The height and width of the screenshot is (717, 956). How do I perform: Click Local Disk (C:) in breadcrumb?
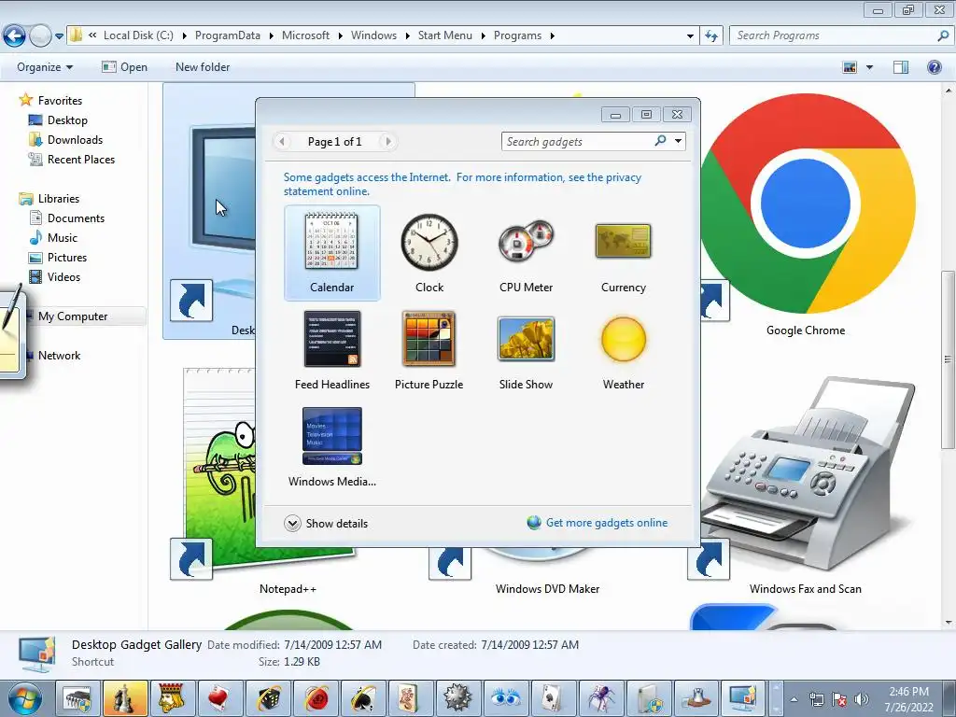pyautogui.click(x=138, y=35)
